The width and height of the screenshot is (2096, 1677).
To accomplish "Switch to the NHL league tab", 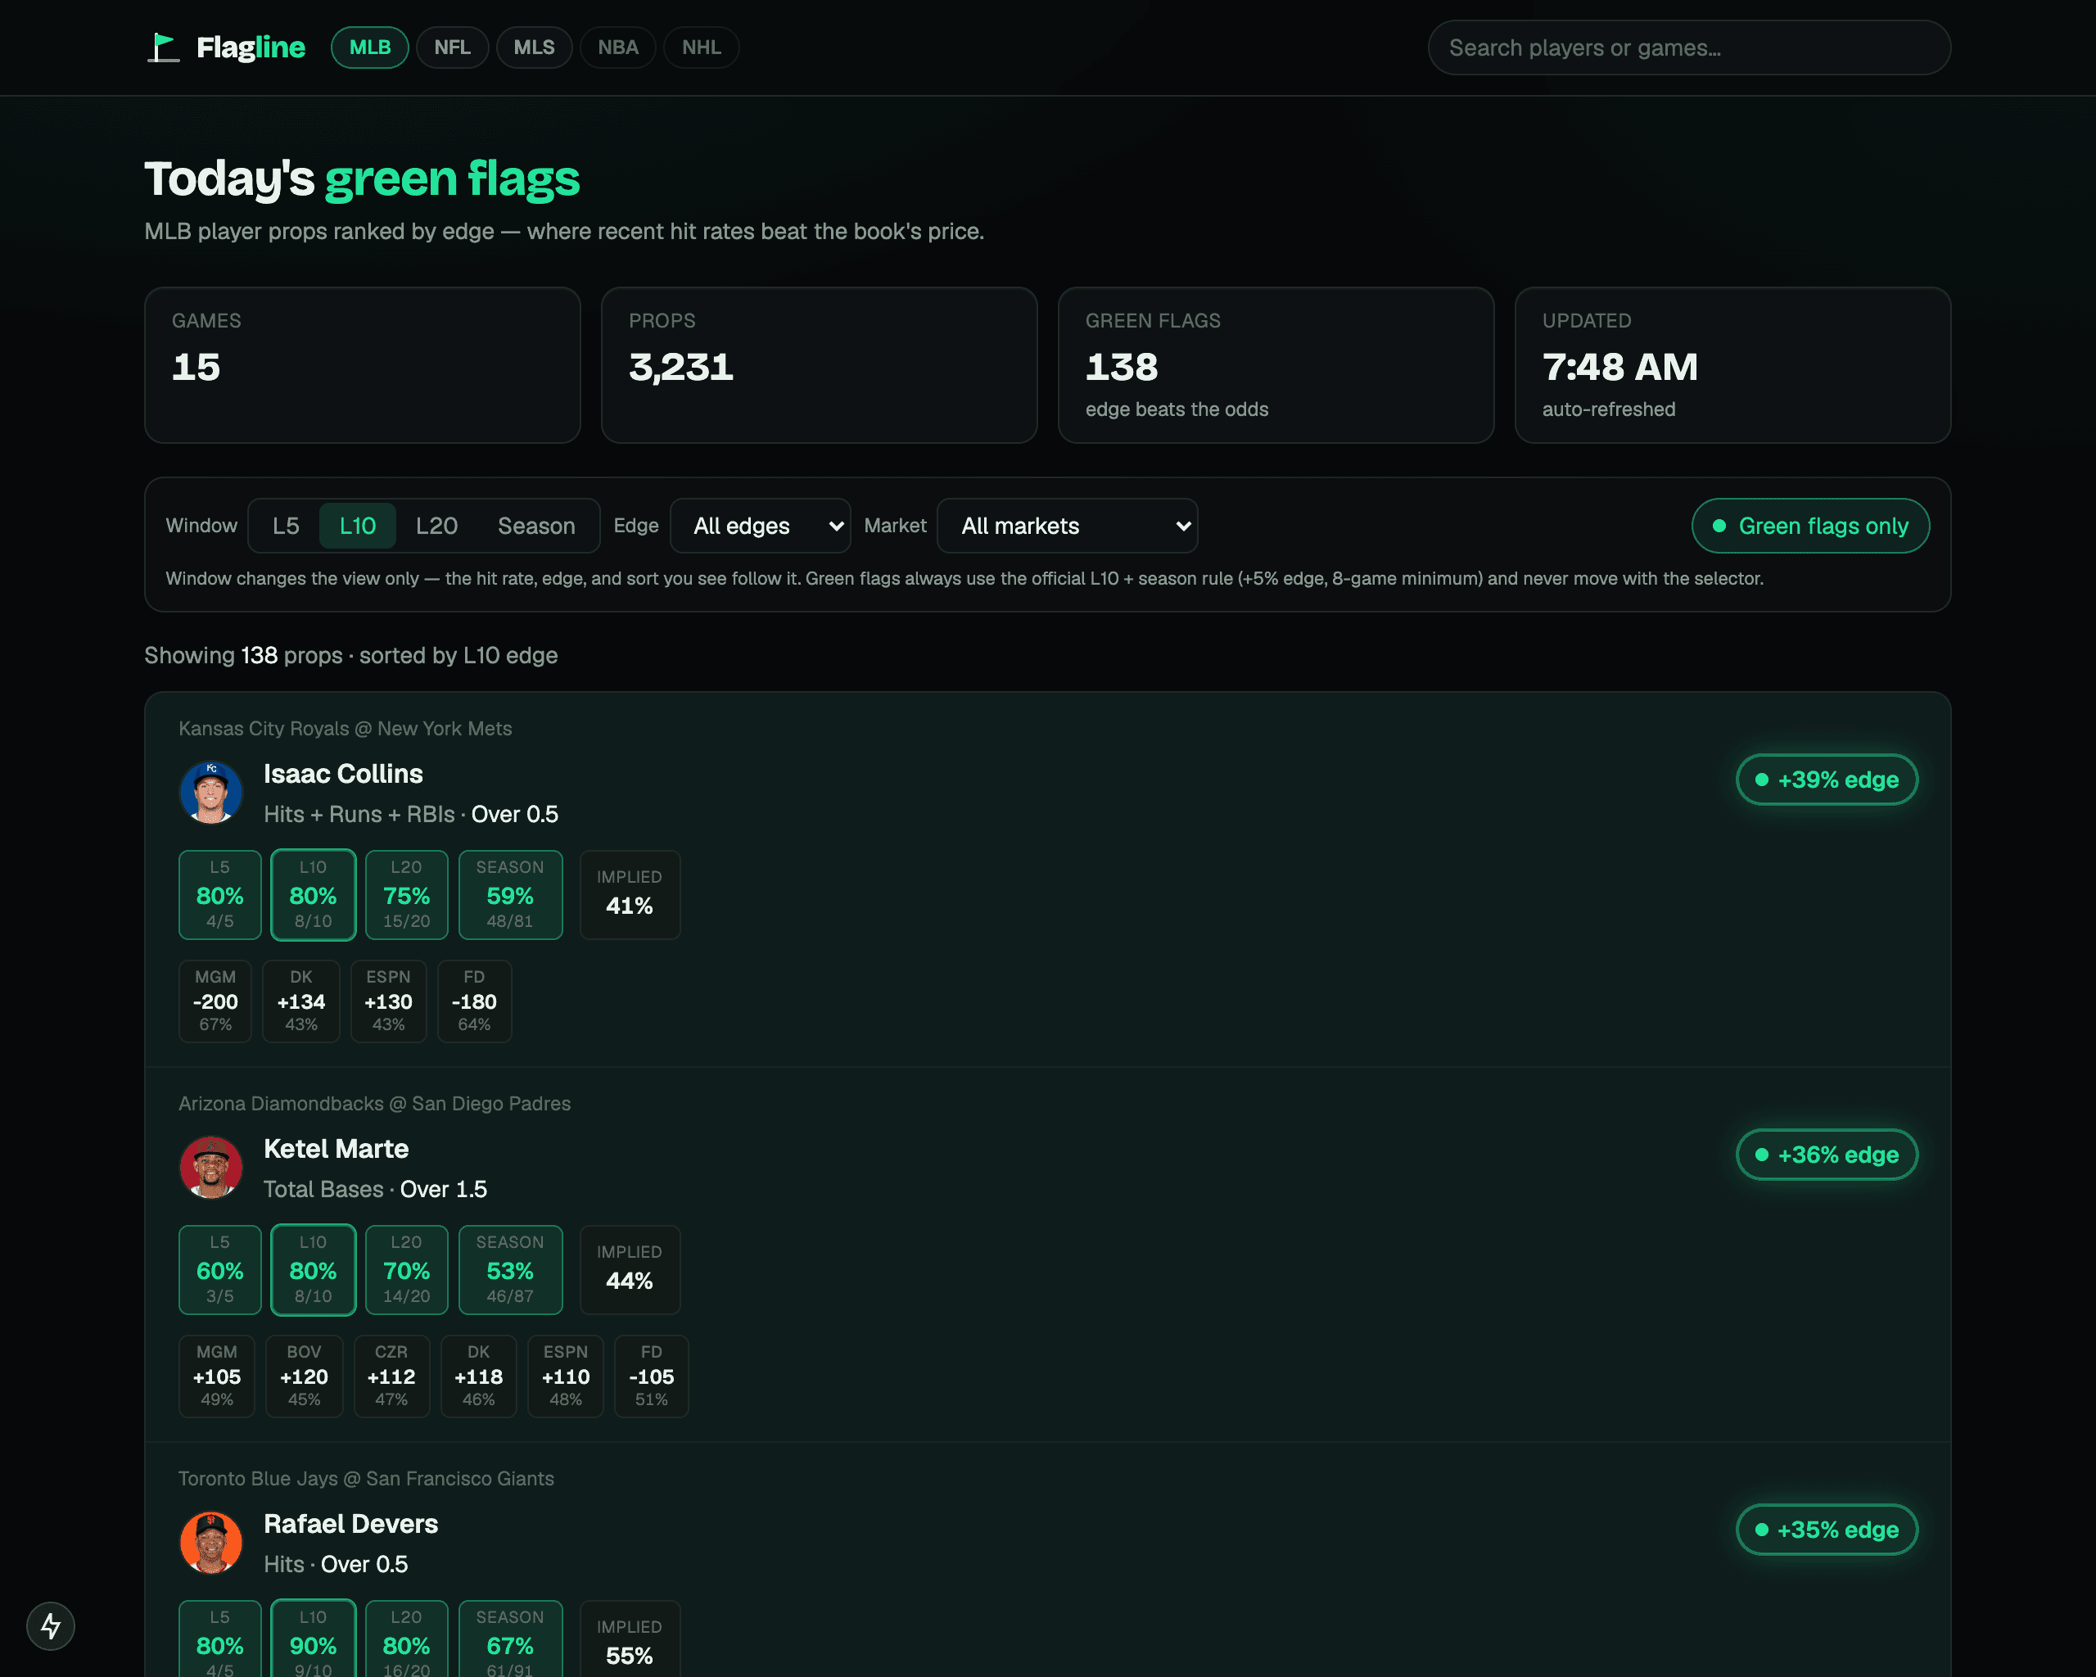I will [701, 47].
